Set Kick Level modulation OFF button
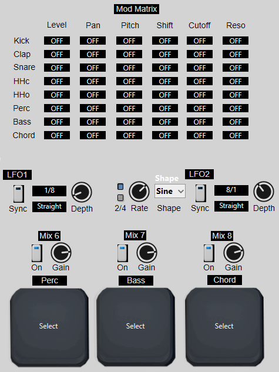 pyautogui.click(x=57, y=41)
